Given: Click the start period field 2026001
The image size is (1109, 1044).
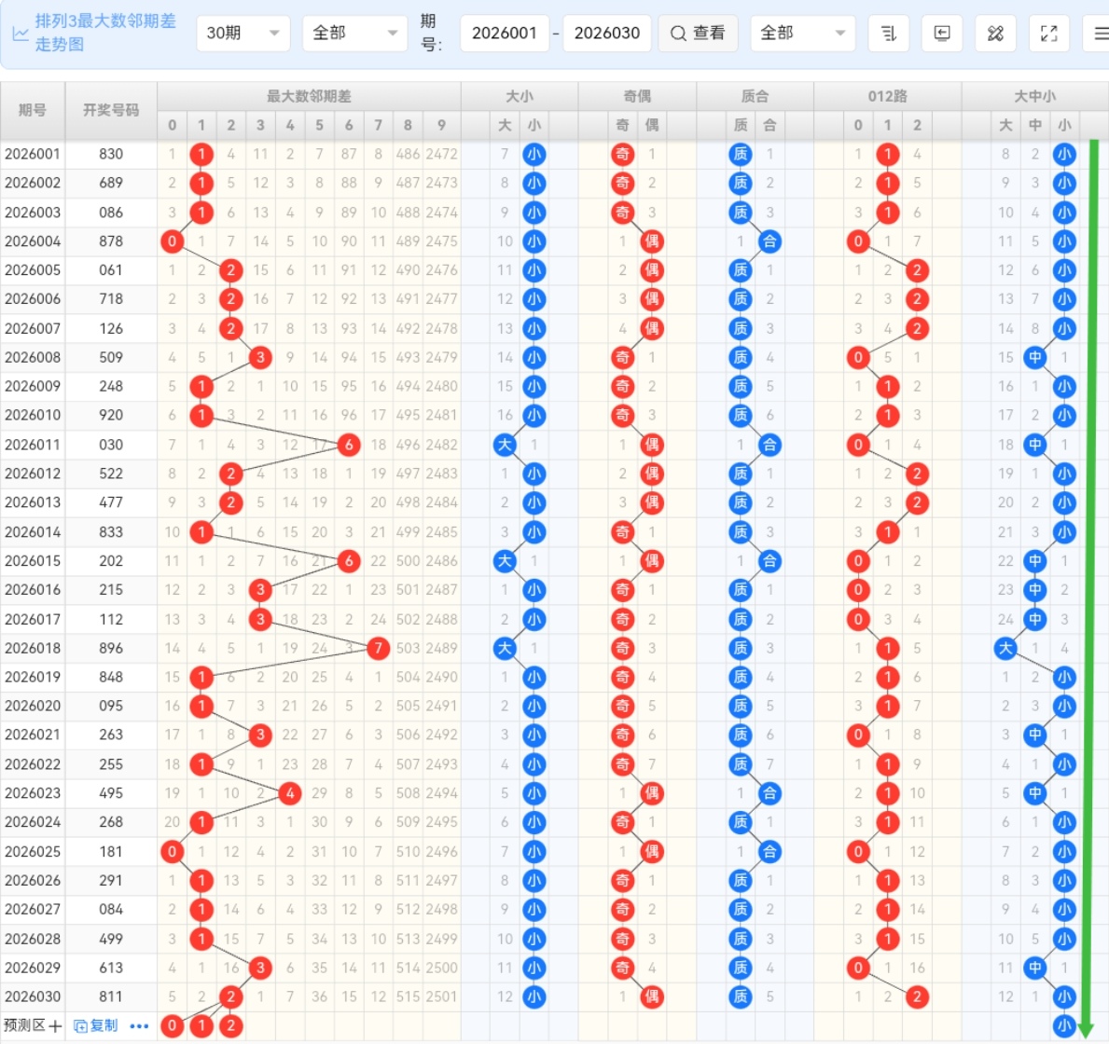Looking at the screenshot, I should (x=505, y=34).
